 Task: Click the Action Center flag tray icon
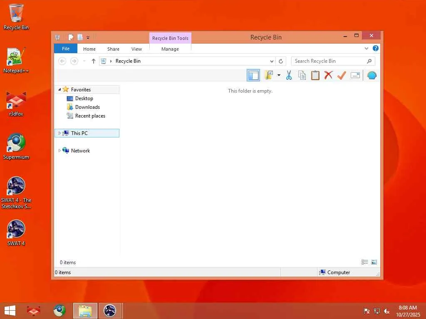(x=367, y=311)
